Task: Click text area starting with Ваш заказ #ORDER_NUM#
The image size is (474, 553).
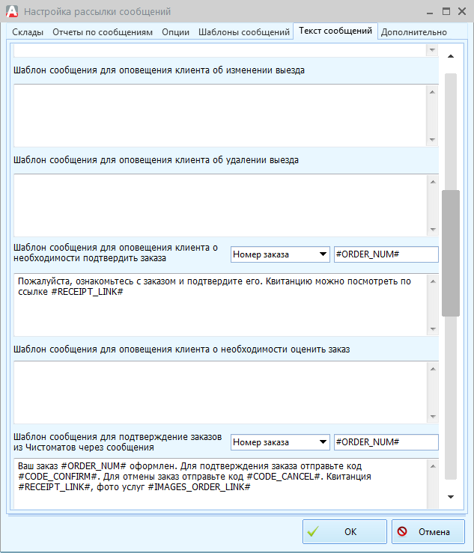Action: [220, 483]
